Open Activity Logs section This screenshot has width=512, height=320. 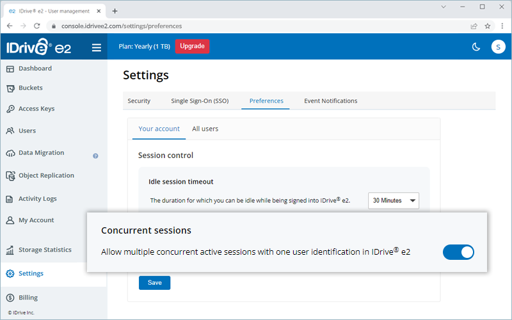pyautogui.click(x=37, y=199)
